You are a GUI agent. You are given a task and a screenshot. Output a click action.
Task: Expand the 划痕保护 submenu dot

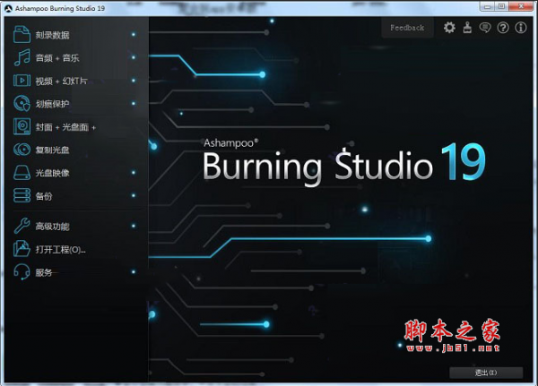(x=134, y=104)
